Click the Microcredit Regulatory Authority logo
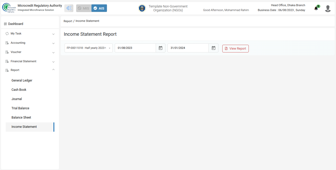Viewport: 336px width, 170px height. pyautogui.click(x=9, y=8)
